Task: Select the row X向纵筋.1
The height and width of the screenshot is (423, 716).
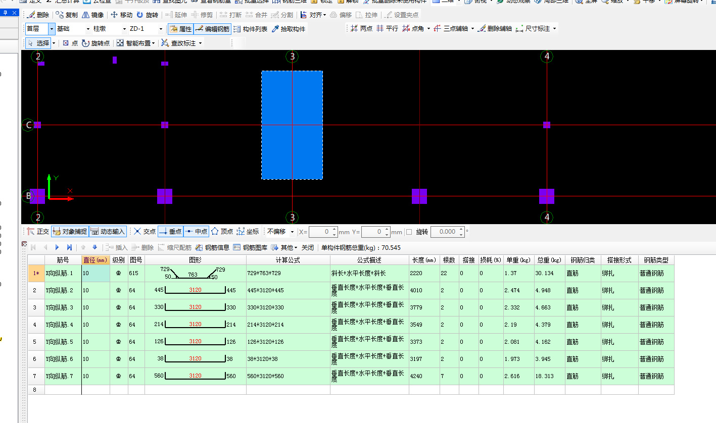Action: coord(351,274)
